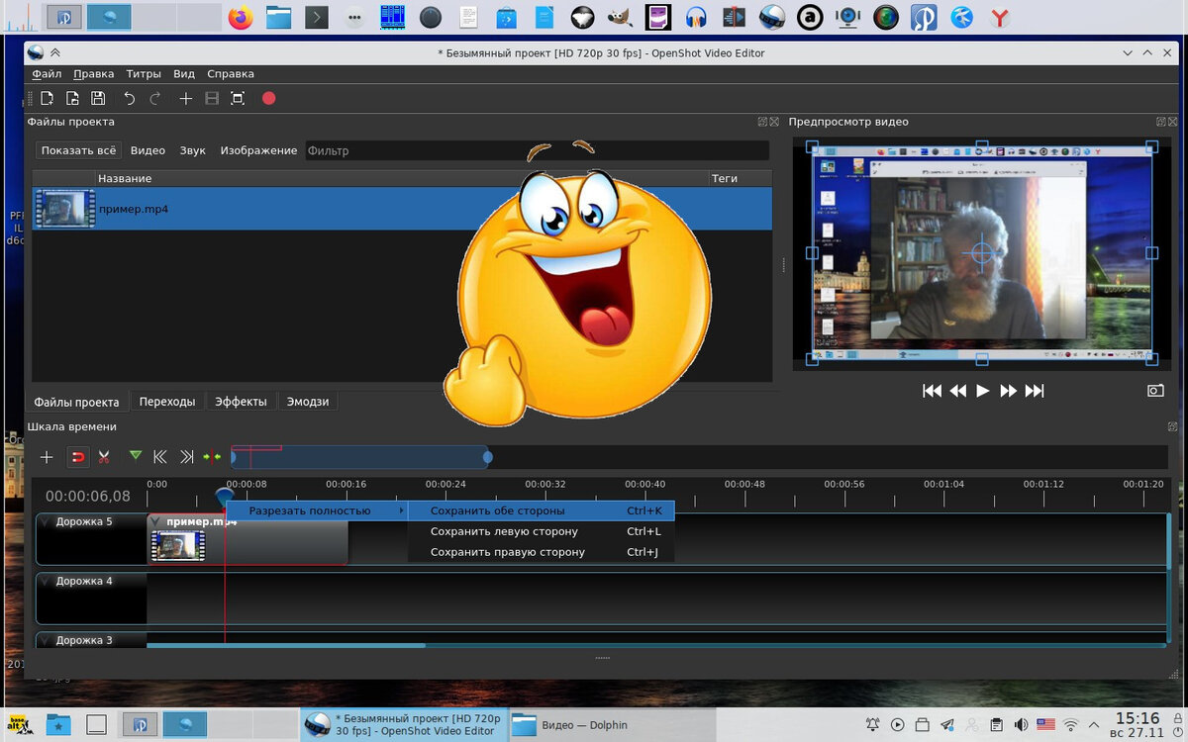The image size is (1188, 742).
Task: Click the timeline horizontal scrollbar
Action: [286, 646]
